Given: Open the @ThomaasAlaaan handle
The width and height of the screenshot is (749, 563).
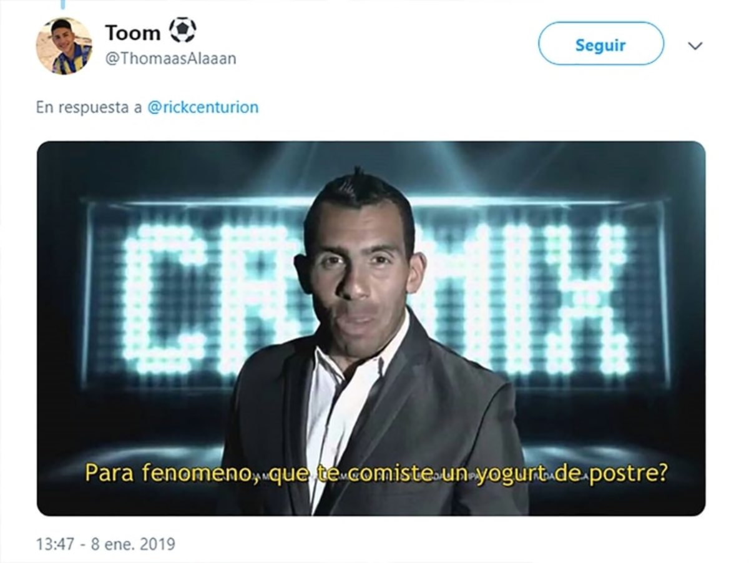Looking at the screenshot, I should (x=170, y=59).
